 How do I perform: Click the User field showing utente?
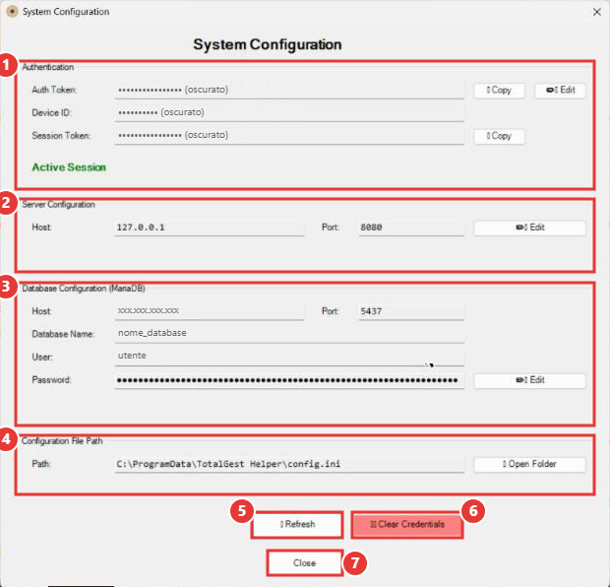click(289, 357)
